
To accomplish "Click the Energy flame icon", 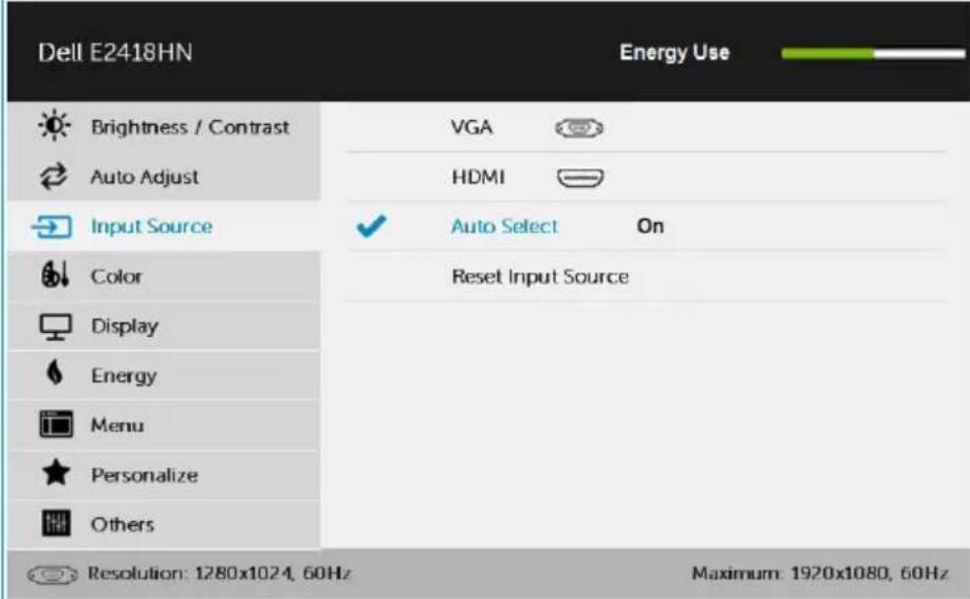I will click(x=55, y=373).
